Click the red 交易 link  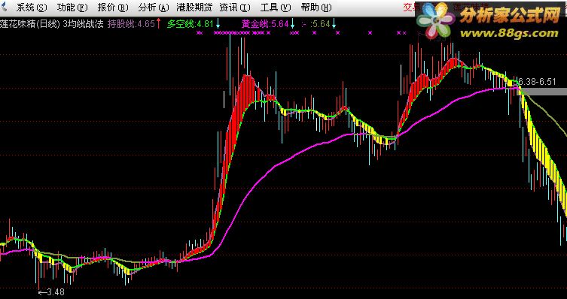point(410,8)
